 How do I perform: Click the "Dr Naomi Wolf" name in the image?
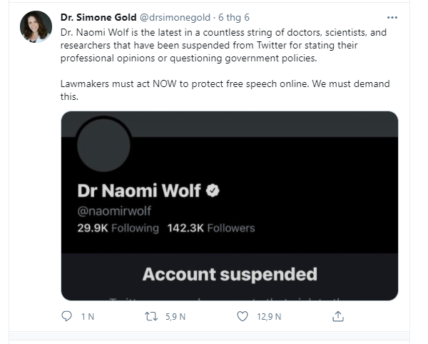pos(139,191)
